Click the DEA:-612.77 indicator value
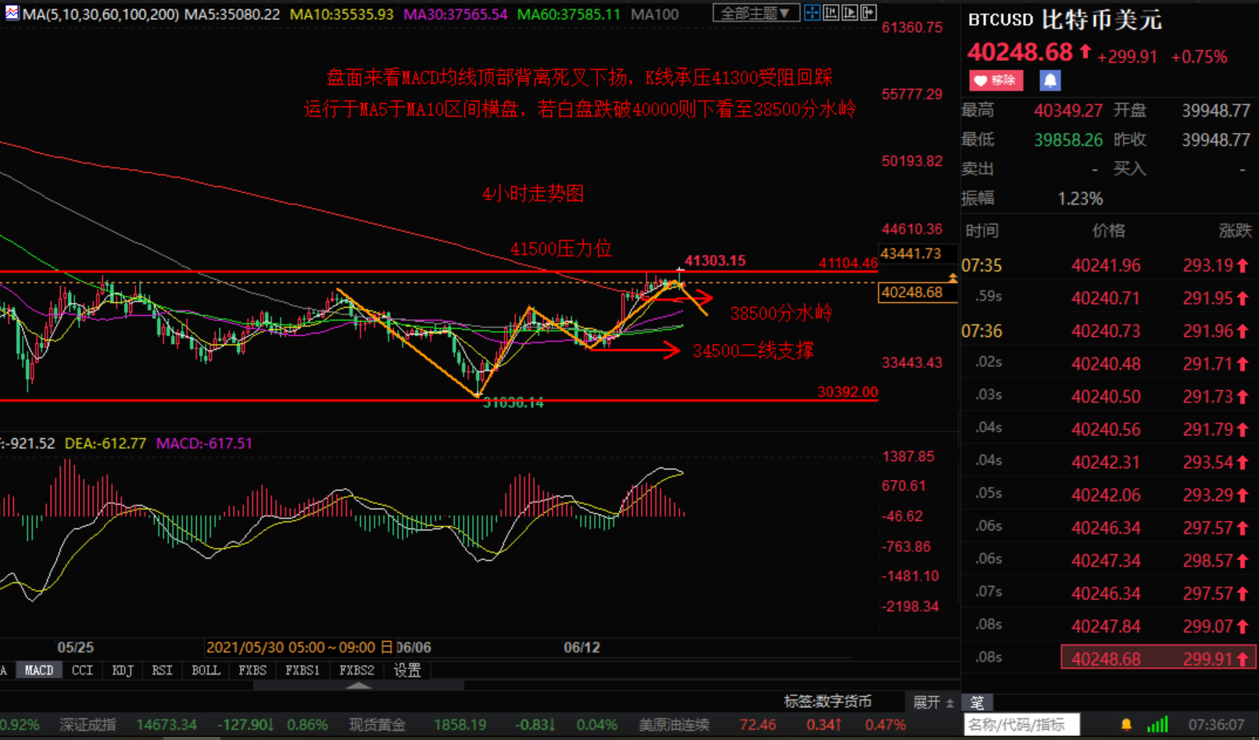Viewport: 1259px width, 740px height. (106, 443)
